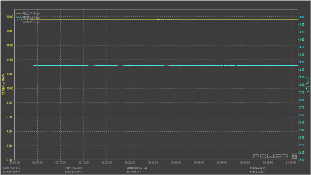Click the 01:00:00 time axis label
The height and width of the screenshot is (175, 311).
pyautogui.click(x=291, y=163)
